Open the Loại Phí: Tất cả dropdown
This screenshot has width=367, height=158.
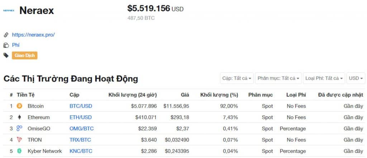point(324,78)
